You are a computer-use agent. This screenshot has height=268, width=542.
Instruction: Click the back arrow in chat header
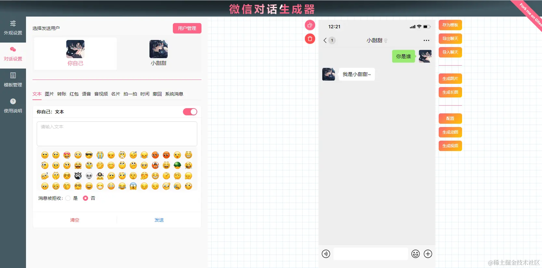coord(325,40)
